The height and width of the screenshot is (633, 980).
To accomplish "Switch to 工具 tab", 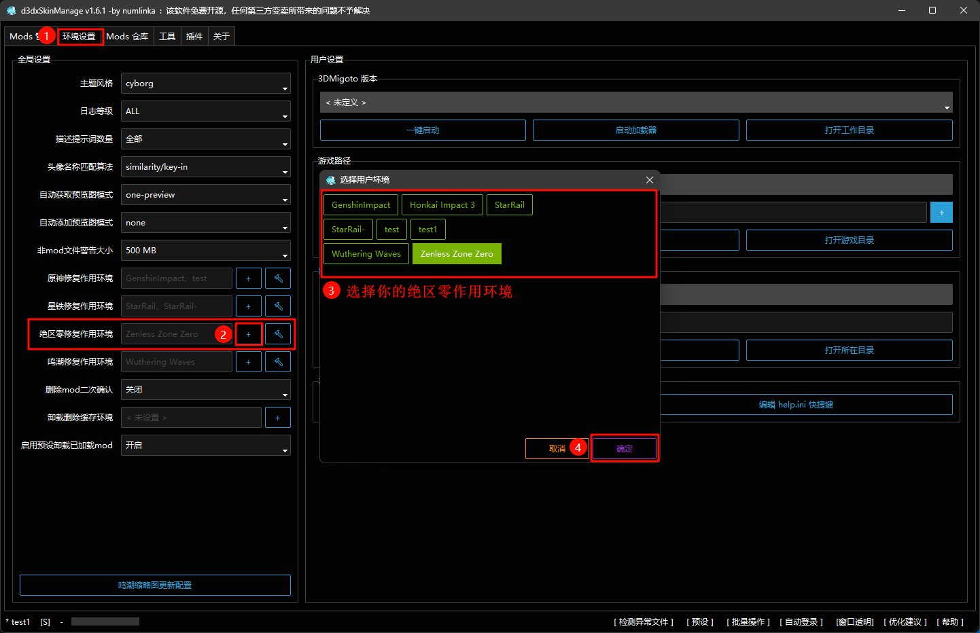I will [167, 37].
